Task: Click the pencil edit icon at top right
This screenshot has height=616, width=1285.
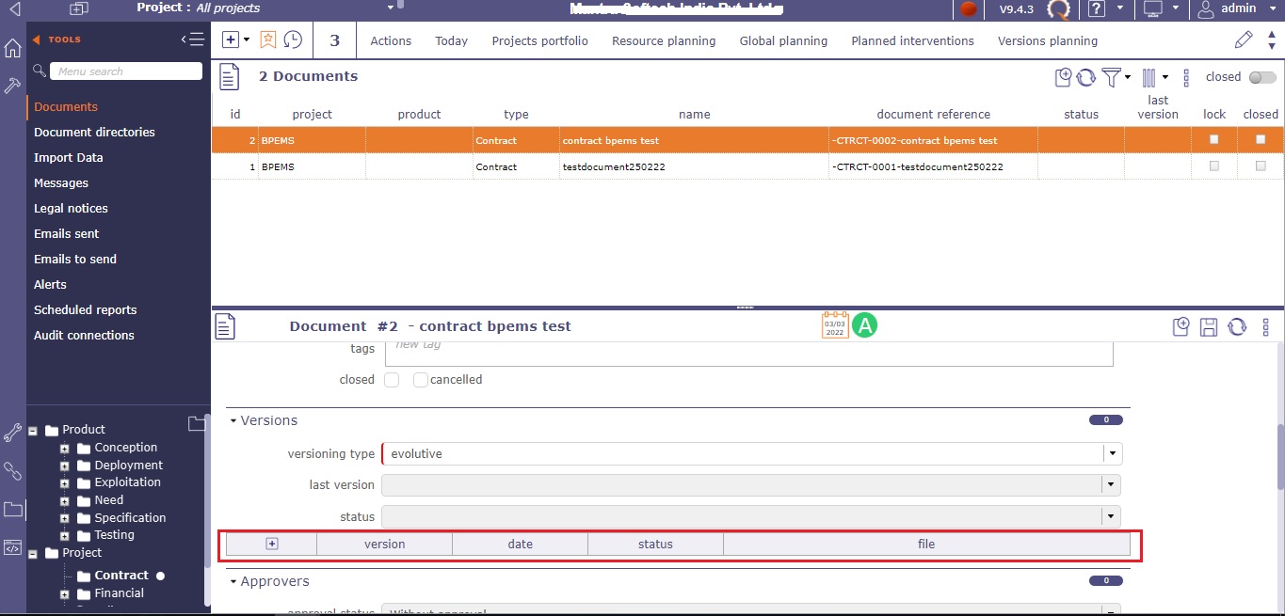Action: 1244,39
